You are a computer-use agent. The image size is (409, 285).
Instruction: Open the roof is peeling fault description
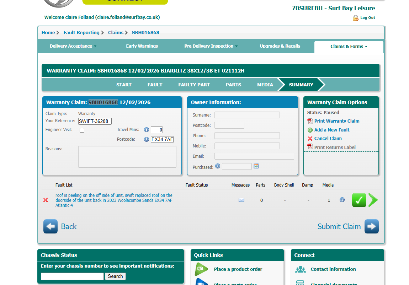(x=114, y=200)
